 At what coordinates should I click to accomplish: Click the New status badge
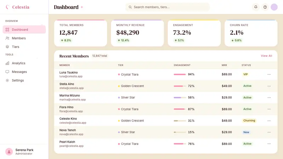coord(246,132)
